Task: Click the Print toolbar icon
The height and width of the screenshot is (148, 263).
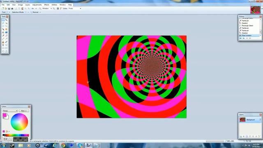Action: pos(12,8)
